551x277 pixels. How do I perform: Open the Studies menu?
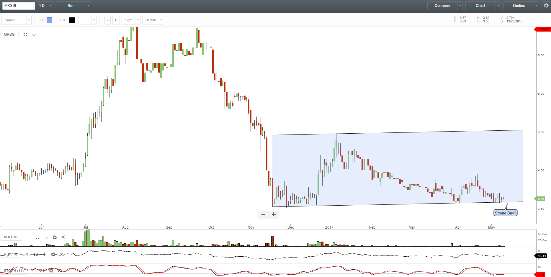tap(519, 6)
